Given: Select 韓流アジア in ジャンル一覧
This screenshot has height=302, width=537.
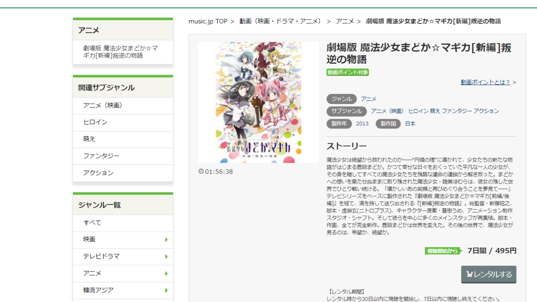Looking at the screenshot, I should coord(123,290).
